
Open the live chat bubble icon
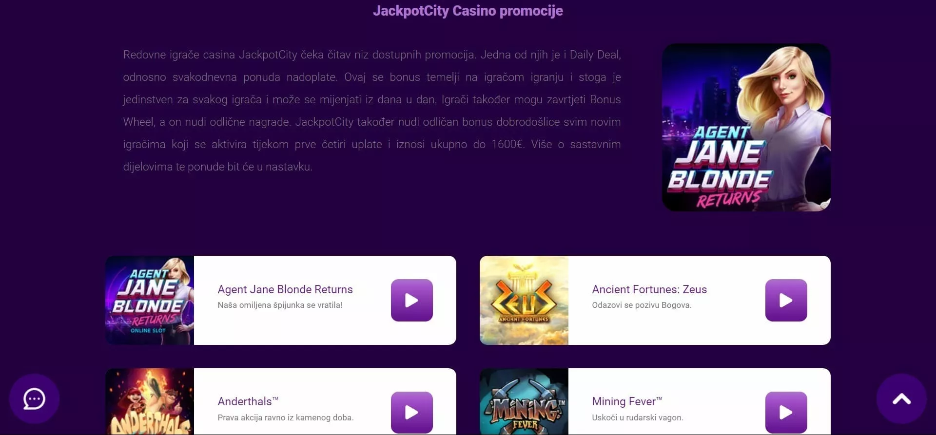[x=35, y=399]
